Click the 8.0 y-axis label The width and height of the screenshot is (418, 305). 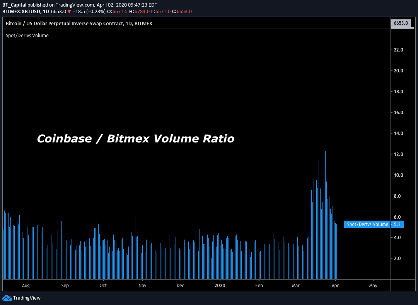point(397,196)
